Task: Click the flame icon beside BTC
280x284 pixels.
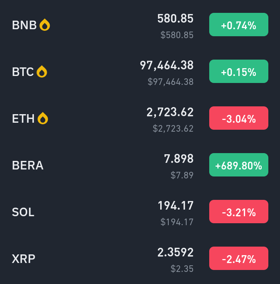Action: [x=42, y=72]
